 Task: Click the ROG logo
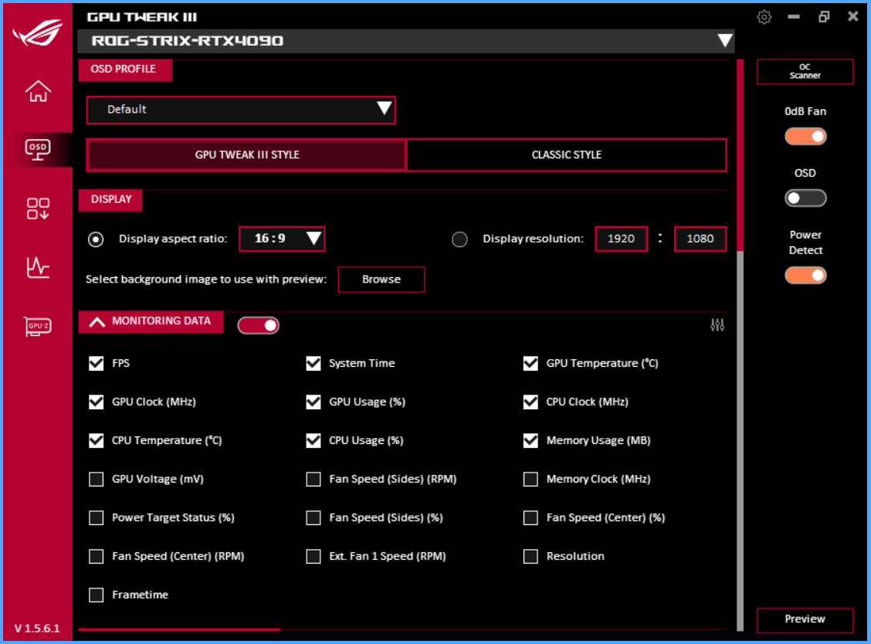38,32
